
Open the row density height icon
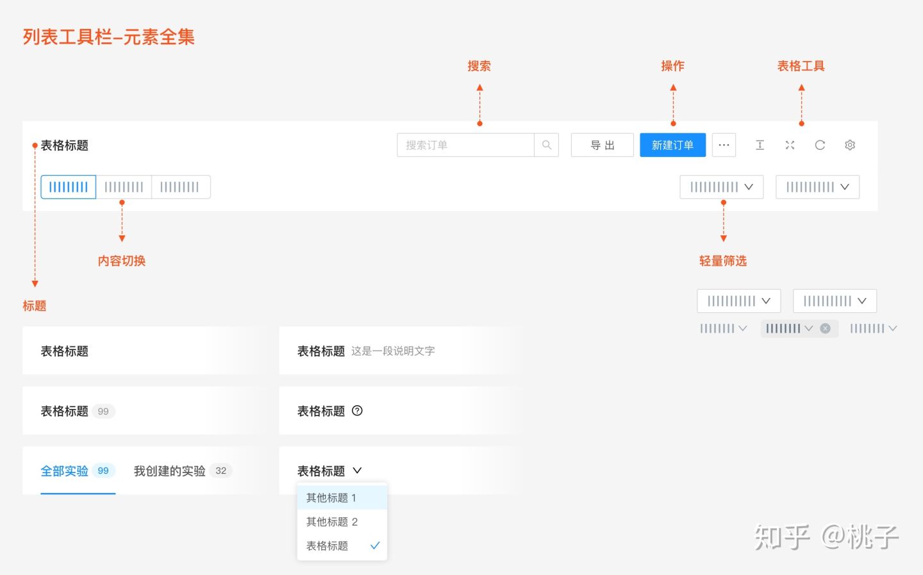[x=760, y=145]
